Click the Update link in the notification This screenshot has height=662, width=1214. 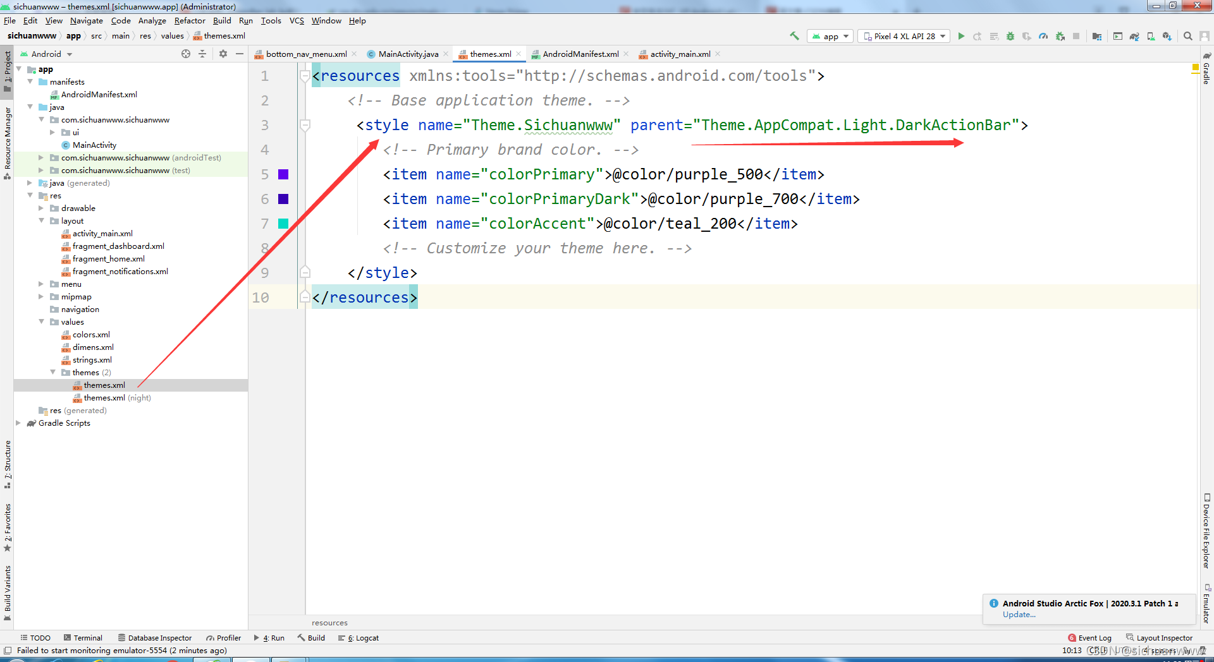pyautogui.click(x=1019, y=614)
